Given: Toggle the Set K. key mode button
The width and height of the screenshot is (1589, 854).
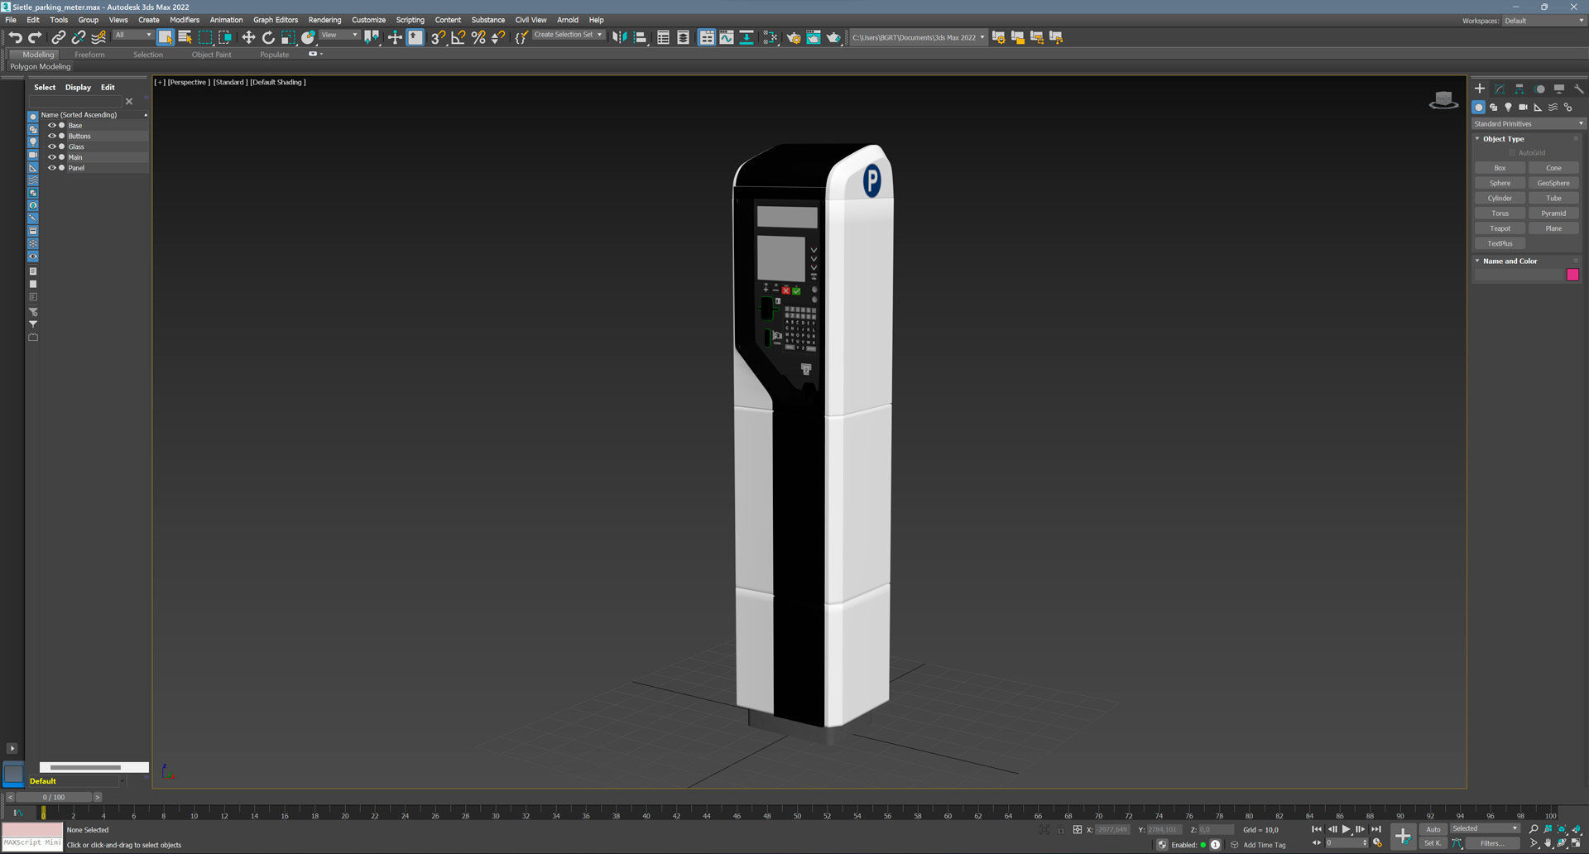Looking at the screenshot, I should tap(1433, 843).
